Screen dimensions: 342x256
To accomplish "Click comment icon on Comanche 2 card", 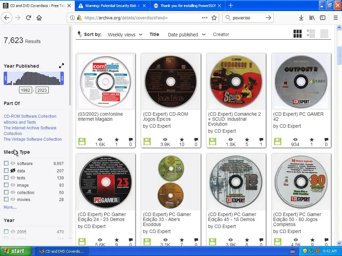I will [x=261, y=140].
